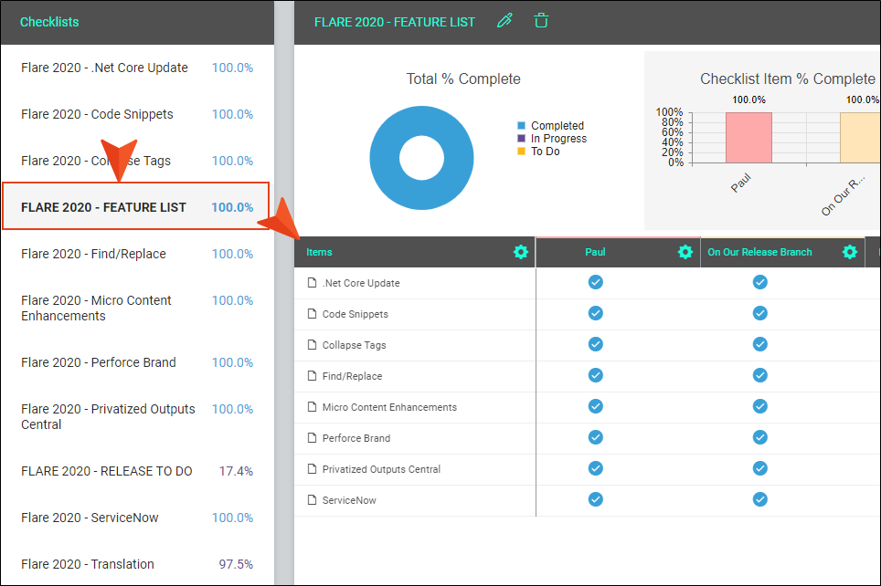Screen dimensions: 881x586
Task: Toggle Paul's check for Collapse Tags
Action: tap(596, 344)
